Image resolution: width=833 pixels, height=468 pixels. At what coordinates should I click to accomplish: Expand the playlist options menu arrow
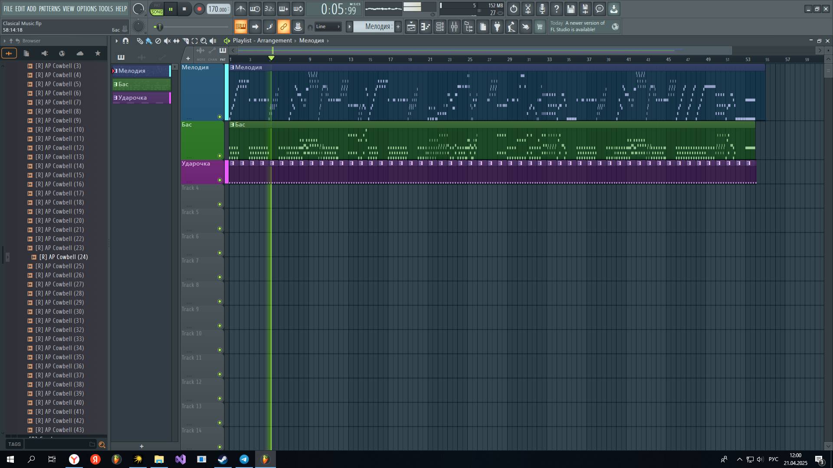(x=116, y=41)
